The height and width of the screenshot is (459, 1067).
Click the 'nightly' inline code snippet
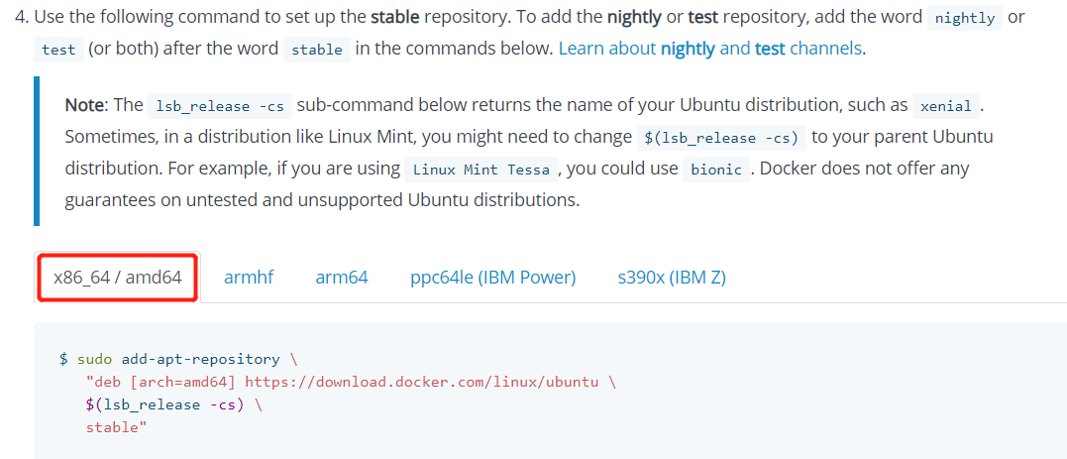965,19
